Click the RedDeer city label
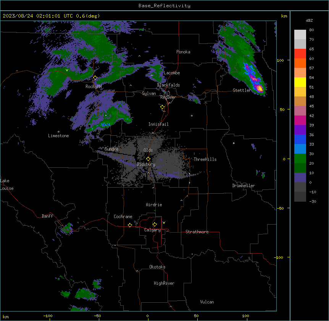329x321 pixels. [x=168, y=97]
